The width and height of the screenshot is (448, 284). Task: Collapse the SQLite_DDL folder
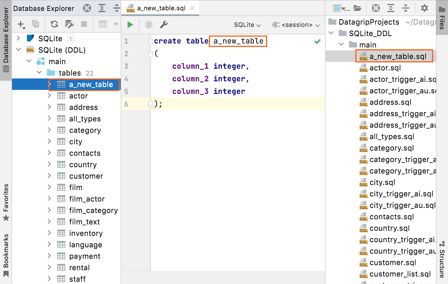(331, 33)
